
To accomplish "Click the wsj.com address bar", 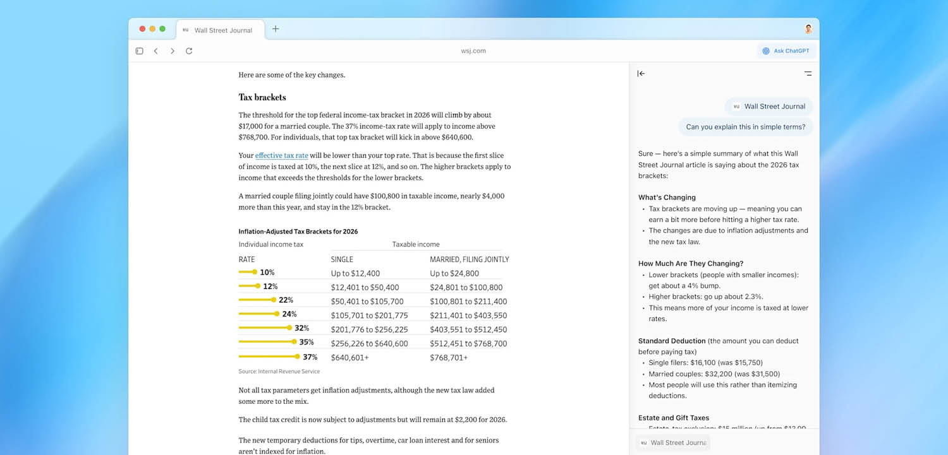I will tap(473, 50).
